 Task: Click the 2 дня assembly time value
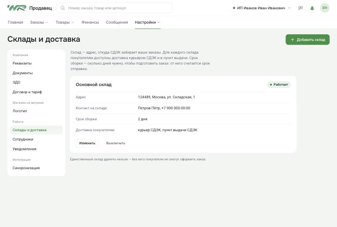tap(142, 119)
